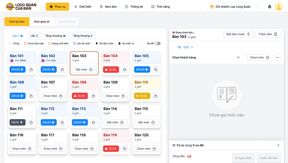Screen dimensions: 288x163
Task: Close the TB - 023 order tab
Action: tap(192, 47)
